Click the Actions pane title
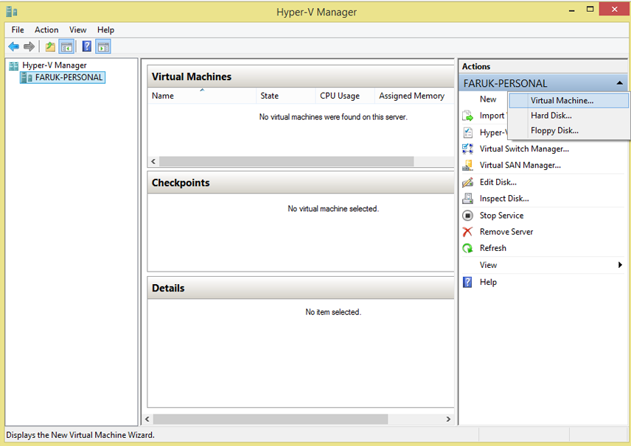This screenshot has height=446, width=631. [x=476, y=66]
